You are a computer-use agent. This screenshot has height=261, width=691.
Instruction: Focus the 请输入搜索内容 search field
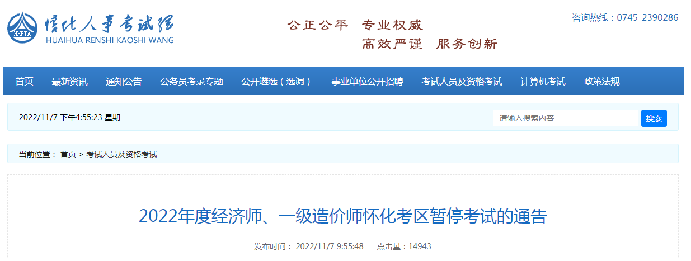click(x=565, y=118)
